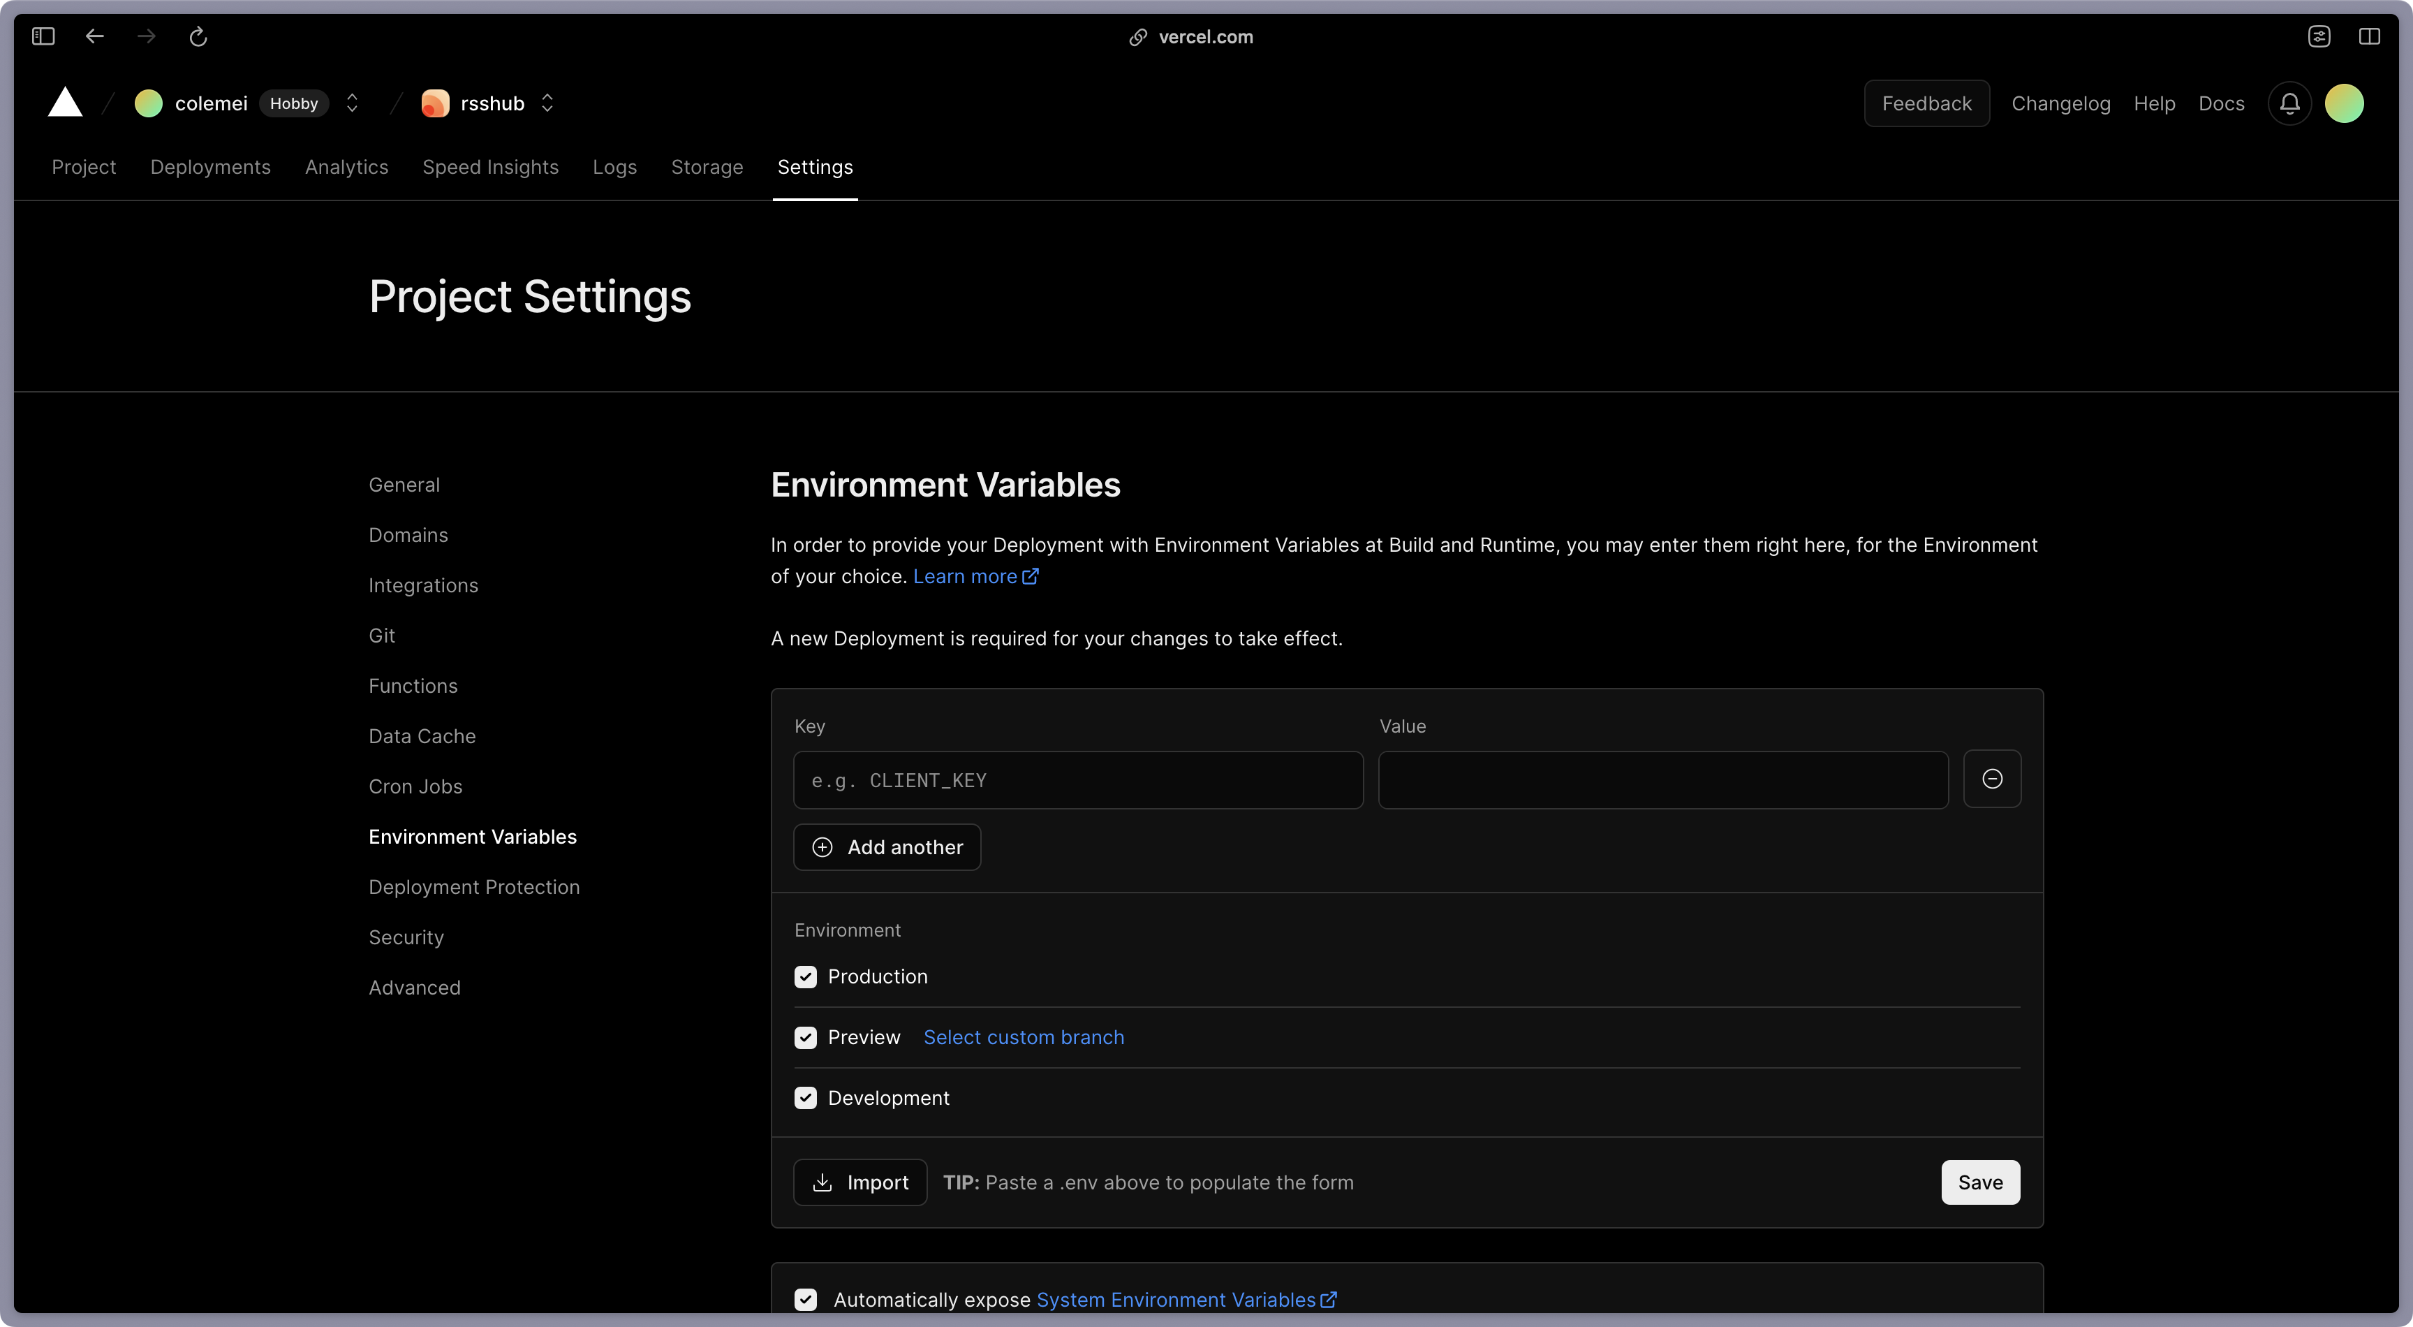Reload the page with refresh icon

tap(198, 36)
